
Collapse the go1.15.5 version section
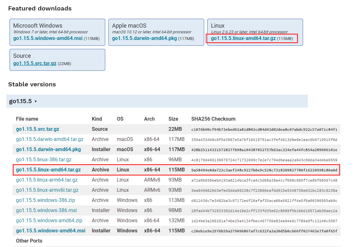[x=23, y=101]
